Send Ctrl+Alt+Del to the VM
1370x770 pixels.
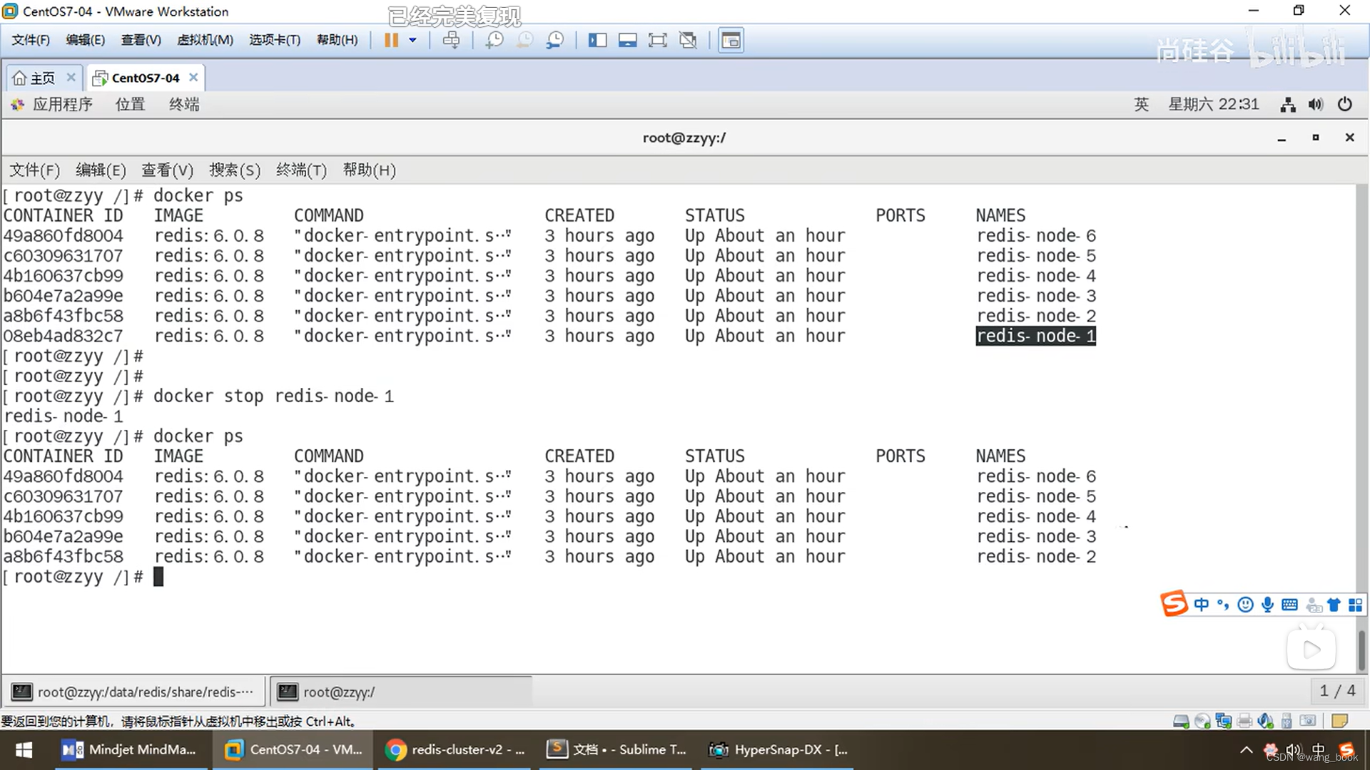tap(451, 40)
